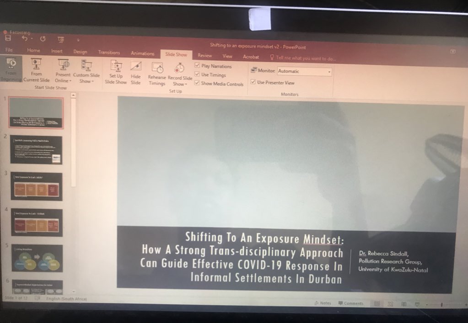Select slide 2 thumbnail
Viewport: 468px width, 323px height.
(37, 150)
